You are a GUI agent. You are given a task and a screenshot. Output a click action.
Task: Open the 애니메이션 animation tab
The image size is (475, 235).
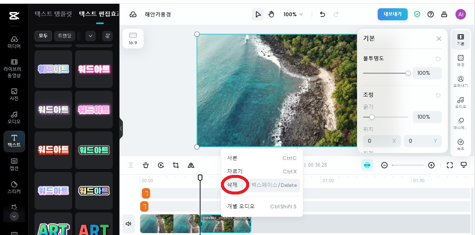[461, 124]
